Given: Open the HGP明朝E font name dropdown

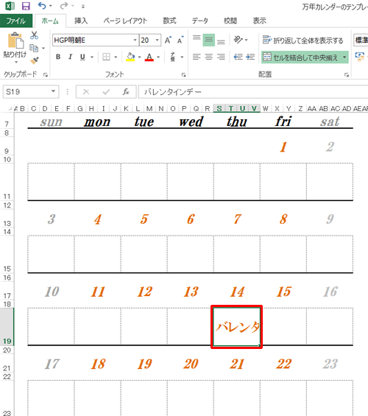Looking at the screenshot, I should point(135,40).
